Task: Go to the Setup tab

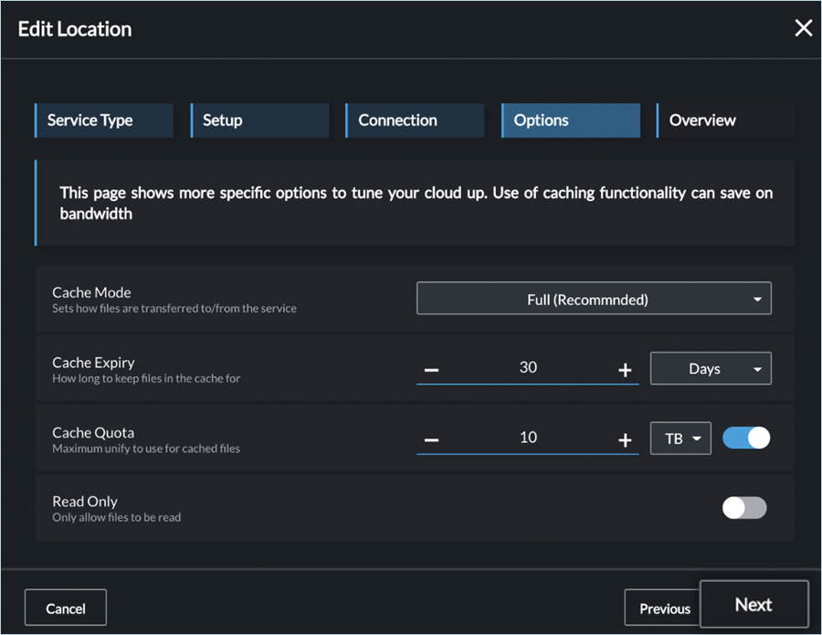Action: (x=259, y=121)
